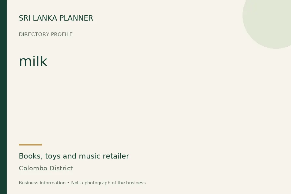Select the word District

click(61, 168)
